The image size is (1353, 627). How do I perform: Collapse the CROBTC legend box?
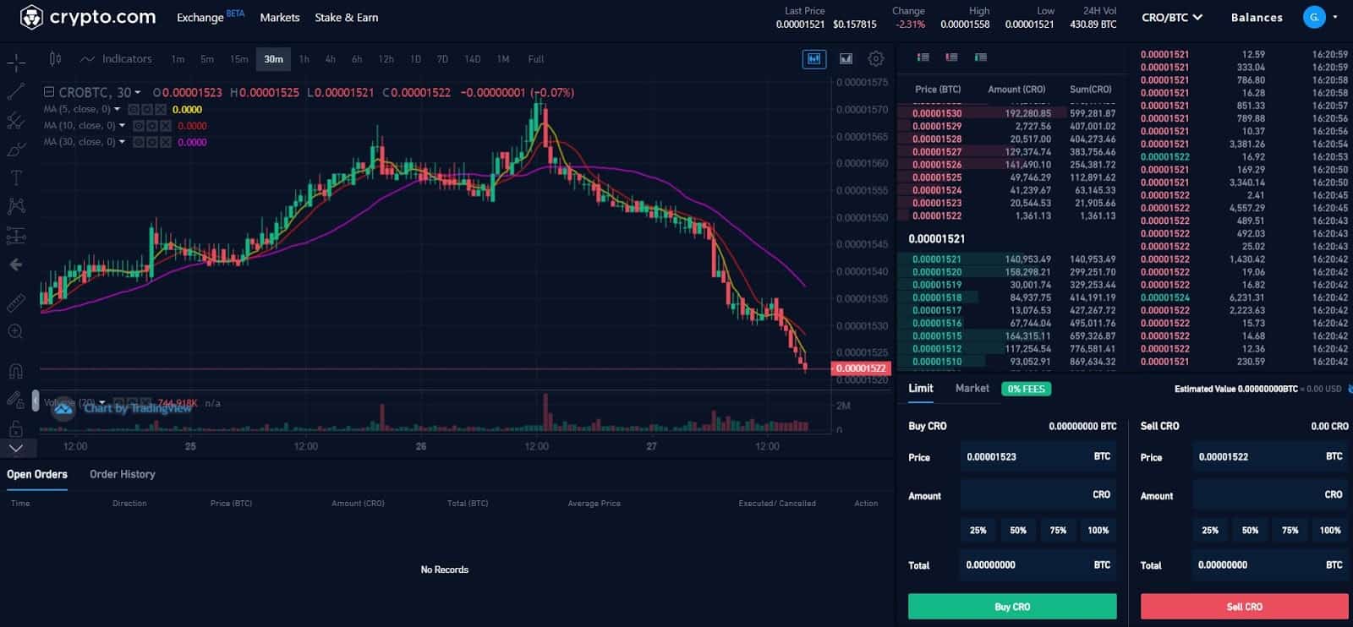click(x=49, y=92)
